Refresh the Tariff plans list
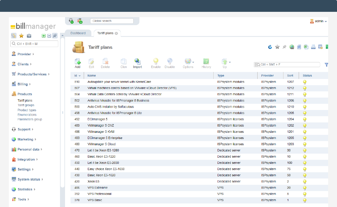Viewport: 337px width, 207px height. [270, 47]
